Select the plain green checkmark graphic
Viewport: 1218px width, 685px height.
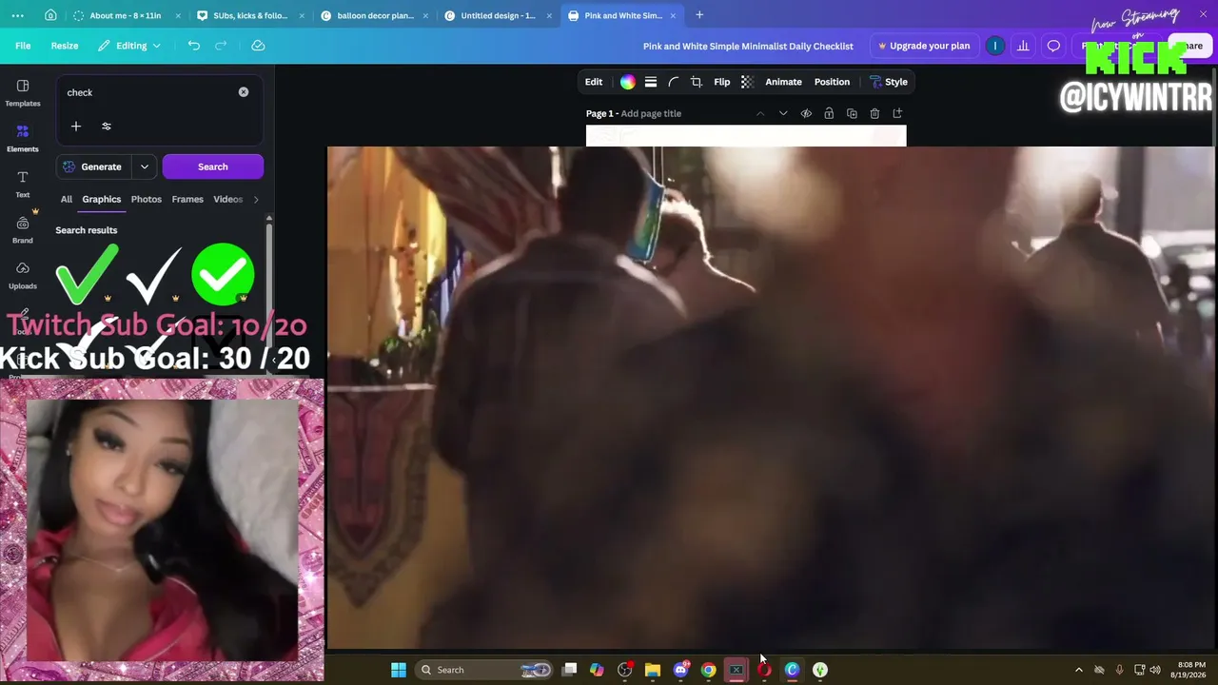[87, 274]
